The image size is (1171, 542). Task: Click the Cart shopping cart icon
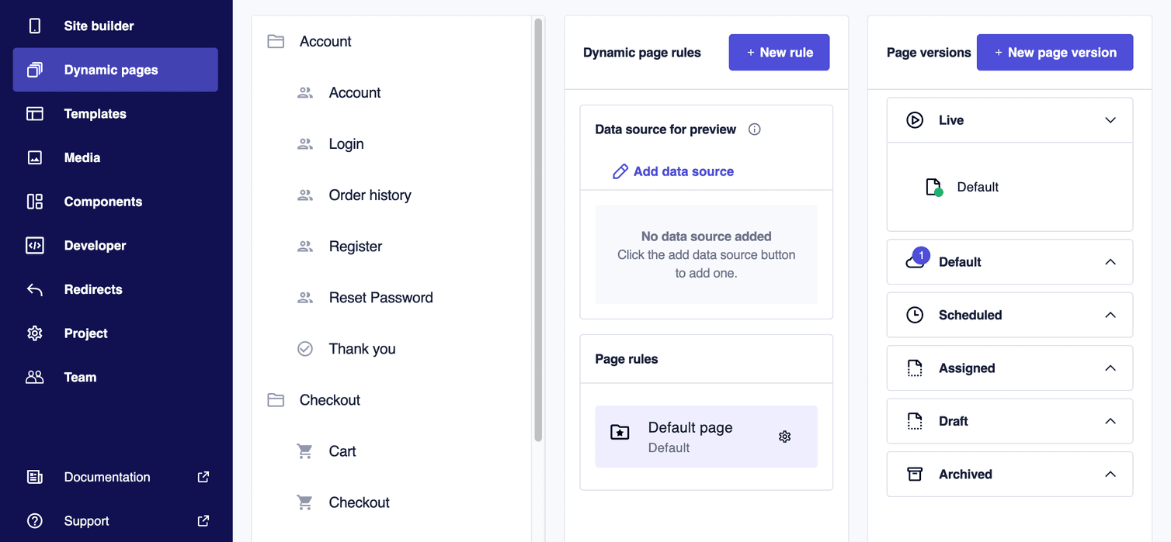(305, 451)
